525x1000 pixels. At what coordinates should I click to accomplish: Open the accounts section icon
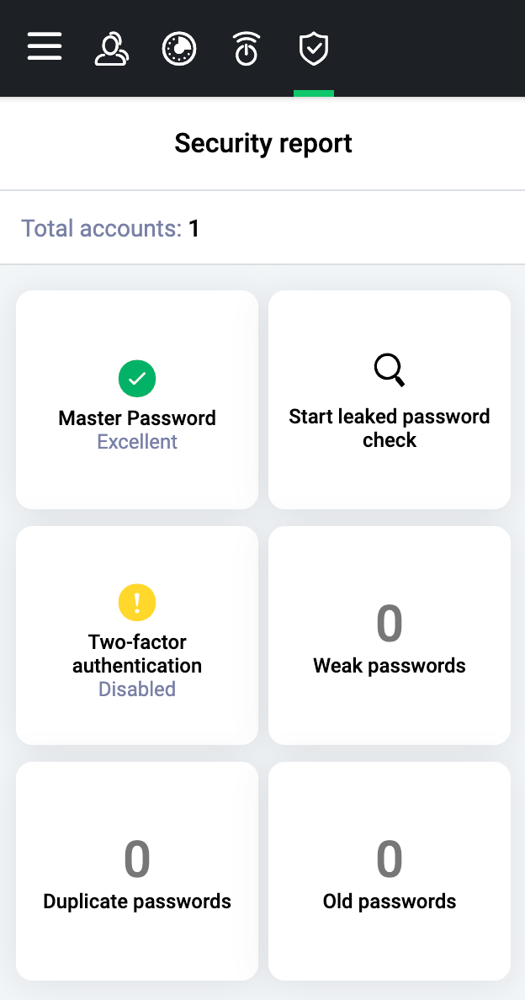(x=111, y=49)
